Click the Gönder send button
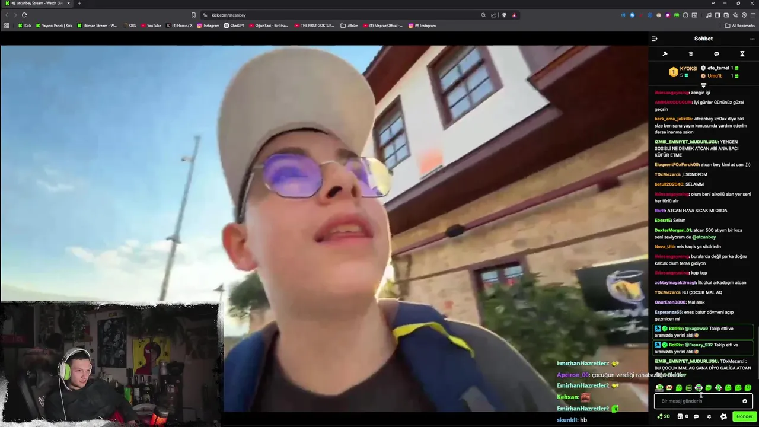The width and height of the screenshot is (759, 427). click(x=744, y=416)
